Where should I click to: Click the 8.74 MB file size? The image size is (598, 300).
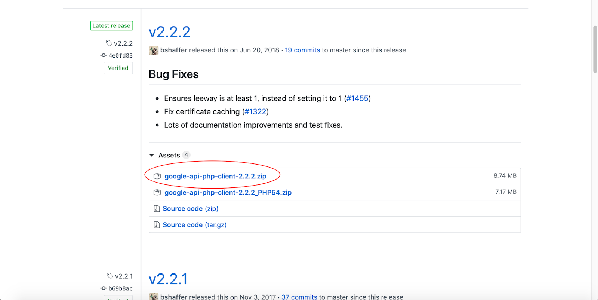505,176
